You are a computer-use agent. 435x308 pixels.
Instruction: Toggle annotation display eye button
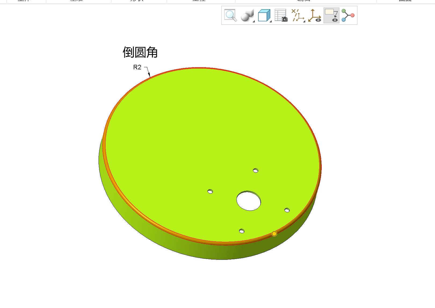331,15
